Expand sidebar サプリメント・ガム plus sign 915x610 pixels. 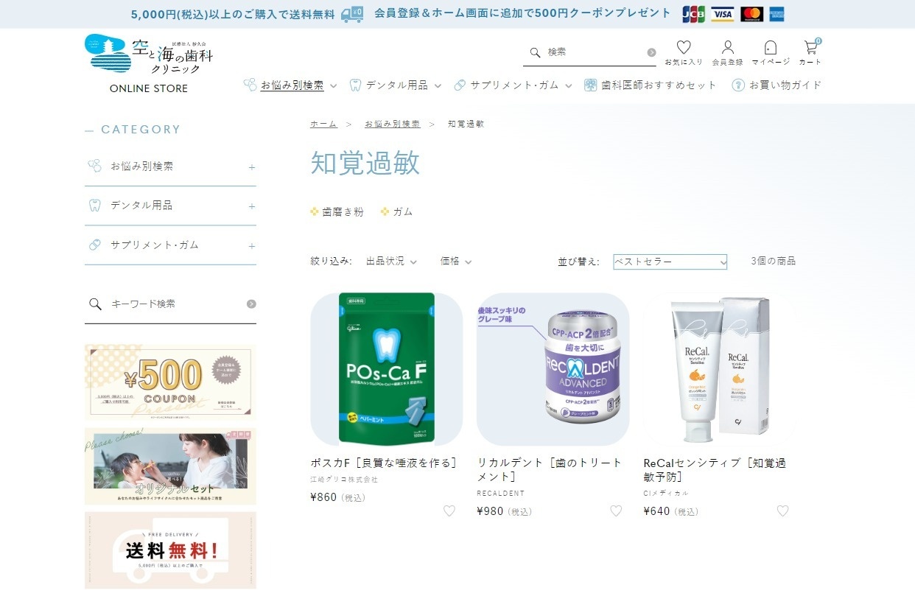252,246
